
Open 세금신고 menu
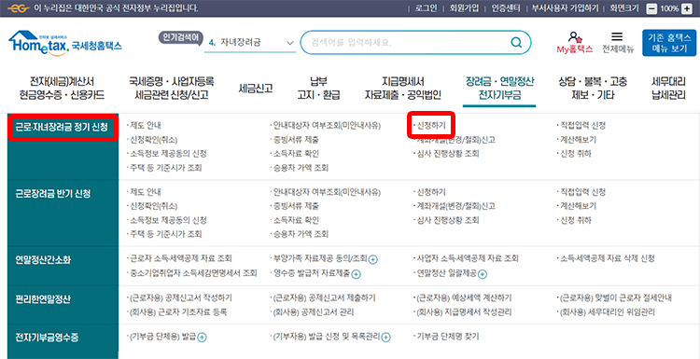(256, 88)
